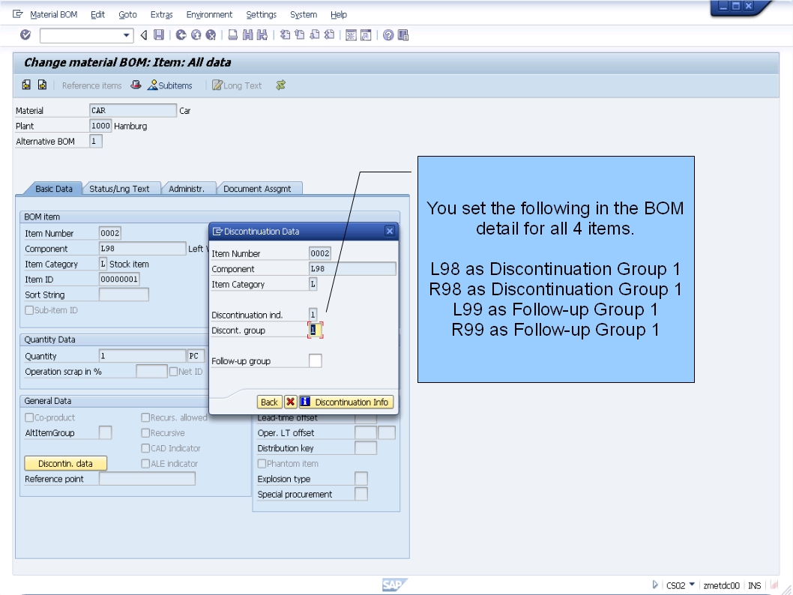Collapse command field with triangle icon

[x=144, y=35]
